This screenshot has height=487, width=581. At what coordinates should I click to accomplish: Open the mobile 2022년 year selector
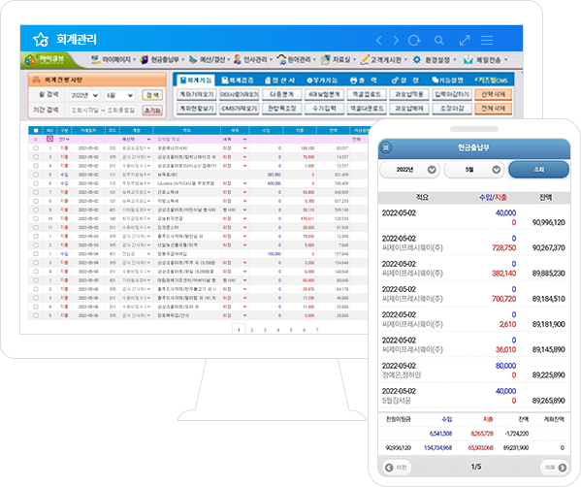(409, 170)
